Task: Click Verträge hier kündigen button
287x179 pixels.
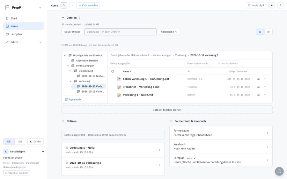Action: 17,173
